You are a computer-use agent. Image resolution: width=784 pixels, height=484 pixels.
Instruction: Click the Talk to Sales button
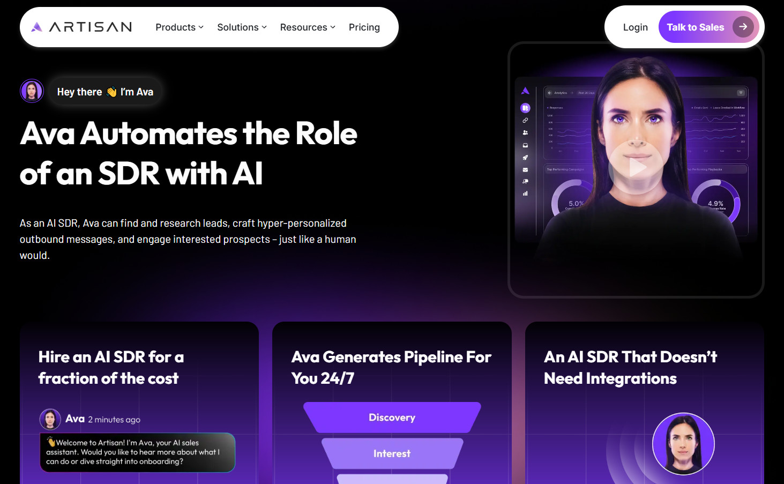point(708,27)
